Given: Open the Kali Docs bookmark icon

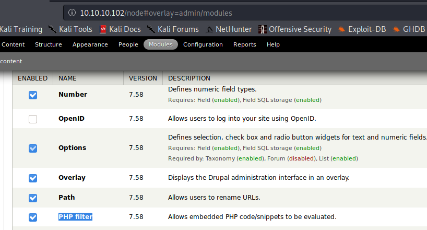Looking at the screenshot, I should pyautogui.click(x=103, y=29).
